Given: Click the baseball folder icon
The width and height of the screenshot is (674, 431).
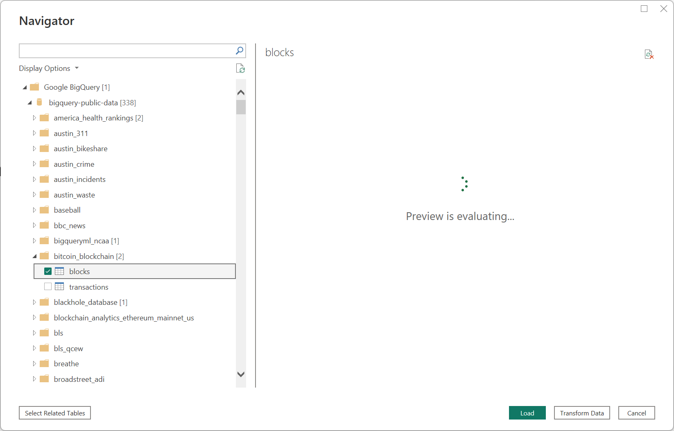Looking at the screenshot, I should (44, 210).
